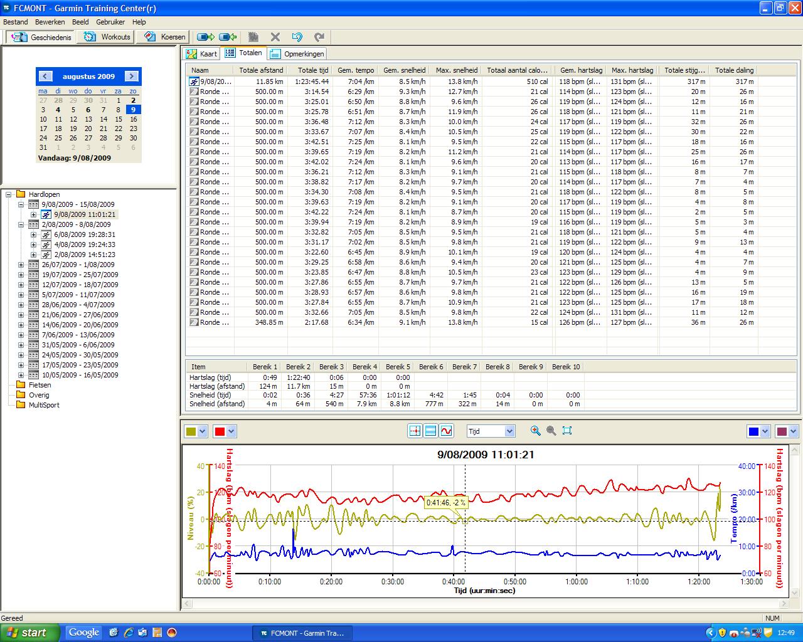This screenshot has height=642, width=803.
Task: Click runner icon of 4/08/2009 19:24:33 activity
Action: (x=46, y=245)
